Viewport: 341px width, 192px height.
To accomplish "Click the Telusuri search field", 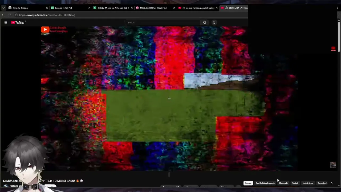I will pyautogui.click(x=162, y=22).
